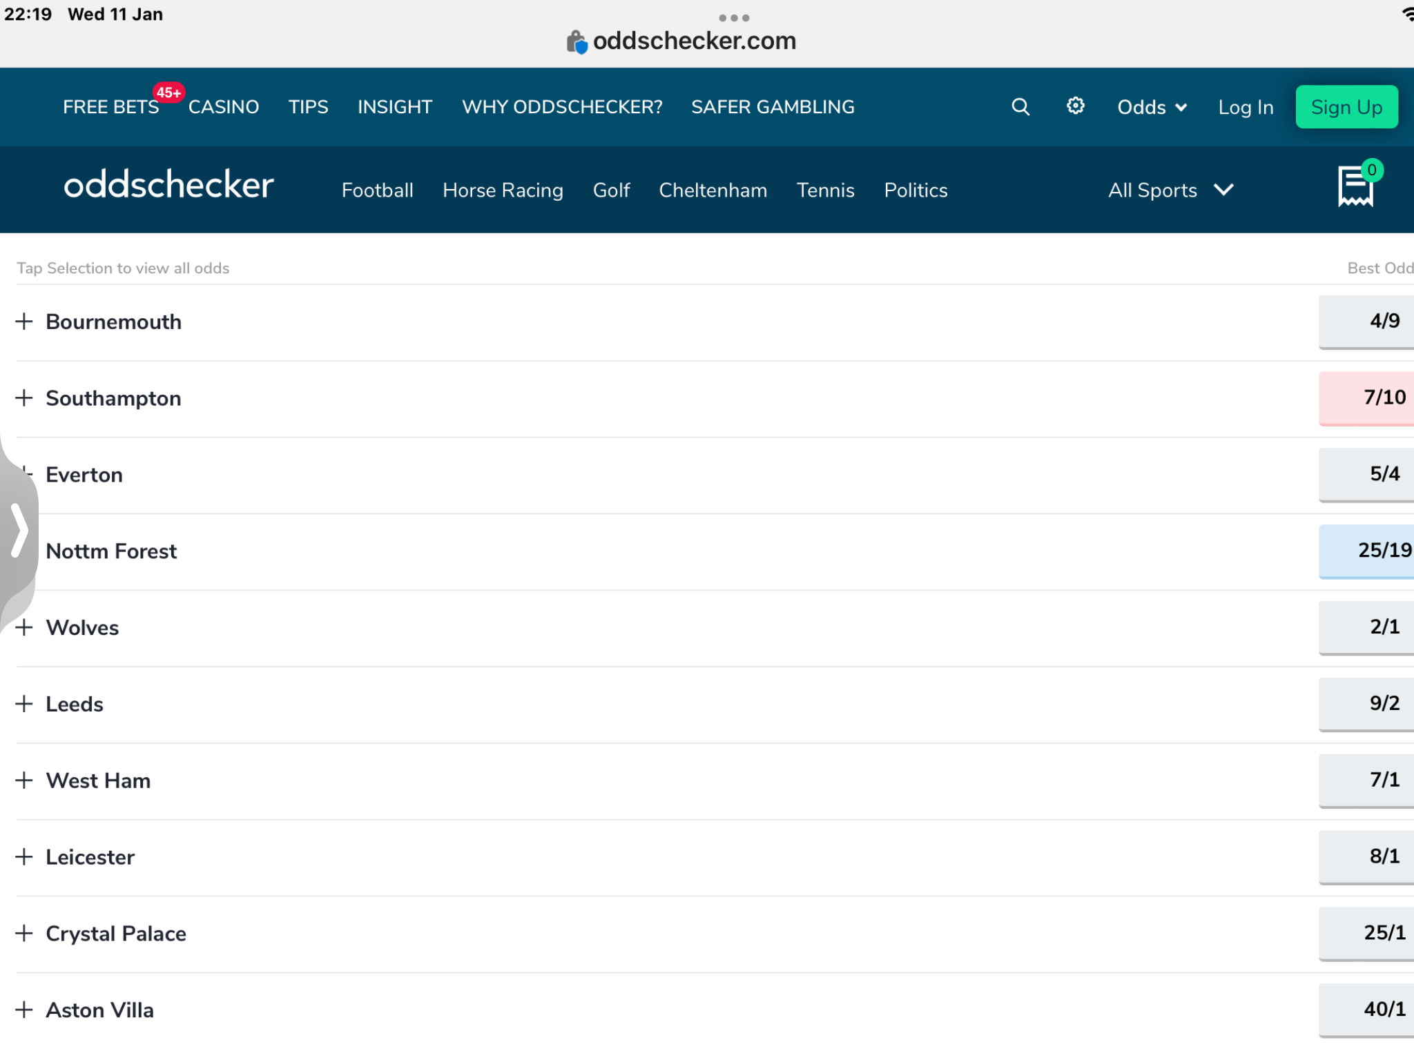Expand the Leicester row plus sign
Viewport: 1414px width, 1060px height.
24,857
